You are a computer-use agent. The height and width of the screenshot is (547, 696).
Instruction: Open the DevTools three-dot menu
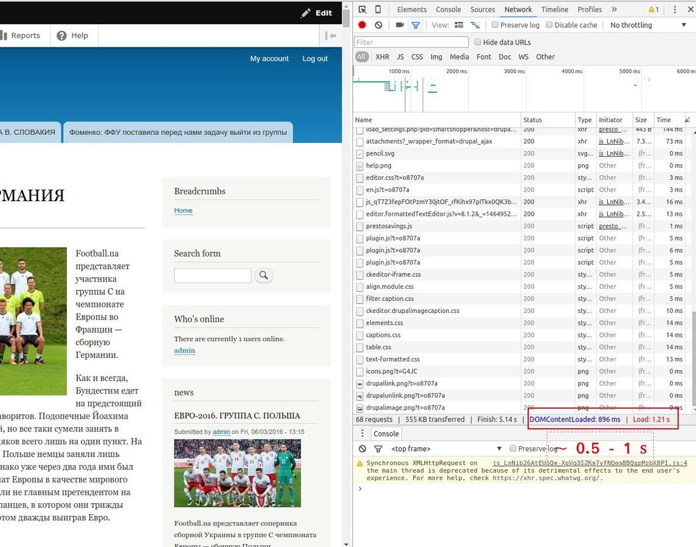(x=675, y=9)
